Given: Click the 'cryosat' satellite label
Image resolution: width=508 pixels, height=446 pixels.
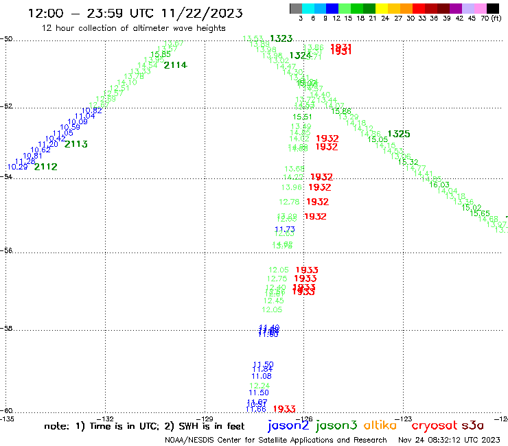Looking at the screenshot, I should (x=435, y=425).
